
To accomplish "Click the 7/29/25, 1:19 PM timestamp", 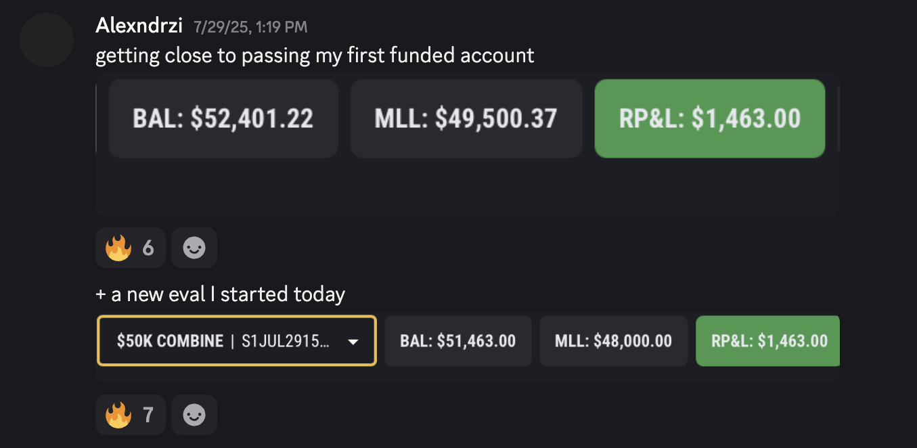I will 250,28.
